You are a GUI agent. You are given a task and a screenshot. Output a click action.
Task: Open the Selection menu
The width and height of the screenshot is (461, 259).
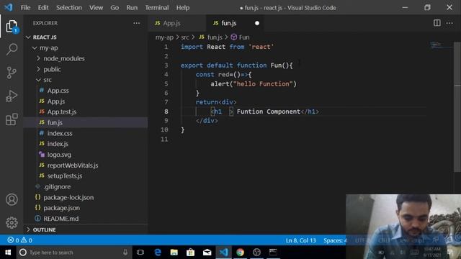point(69,8)
